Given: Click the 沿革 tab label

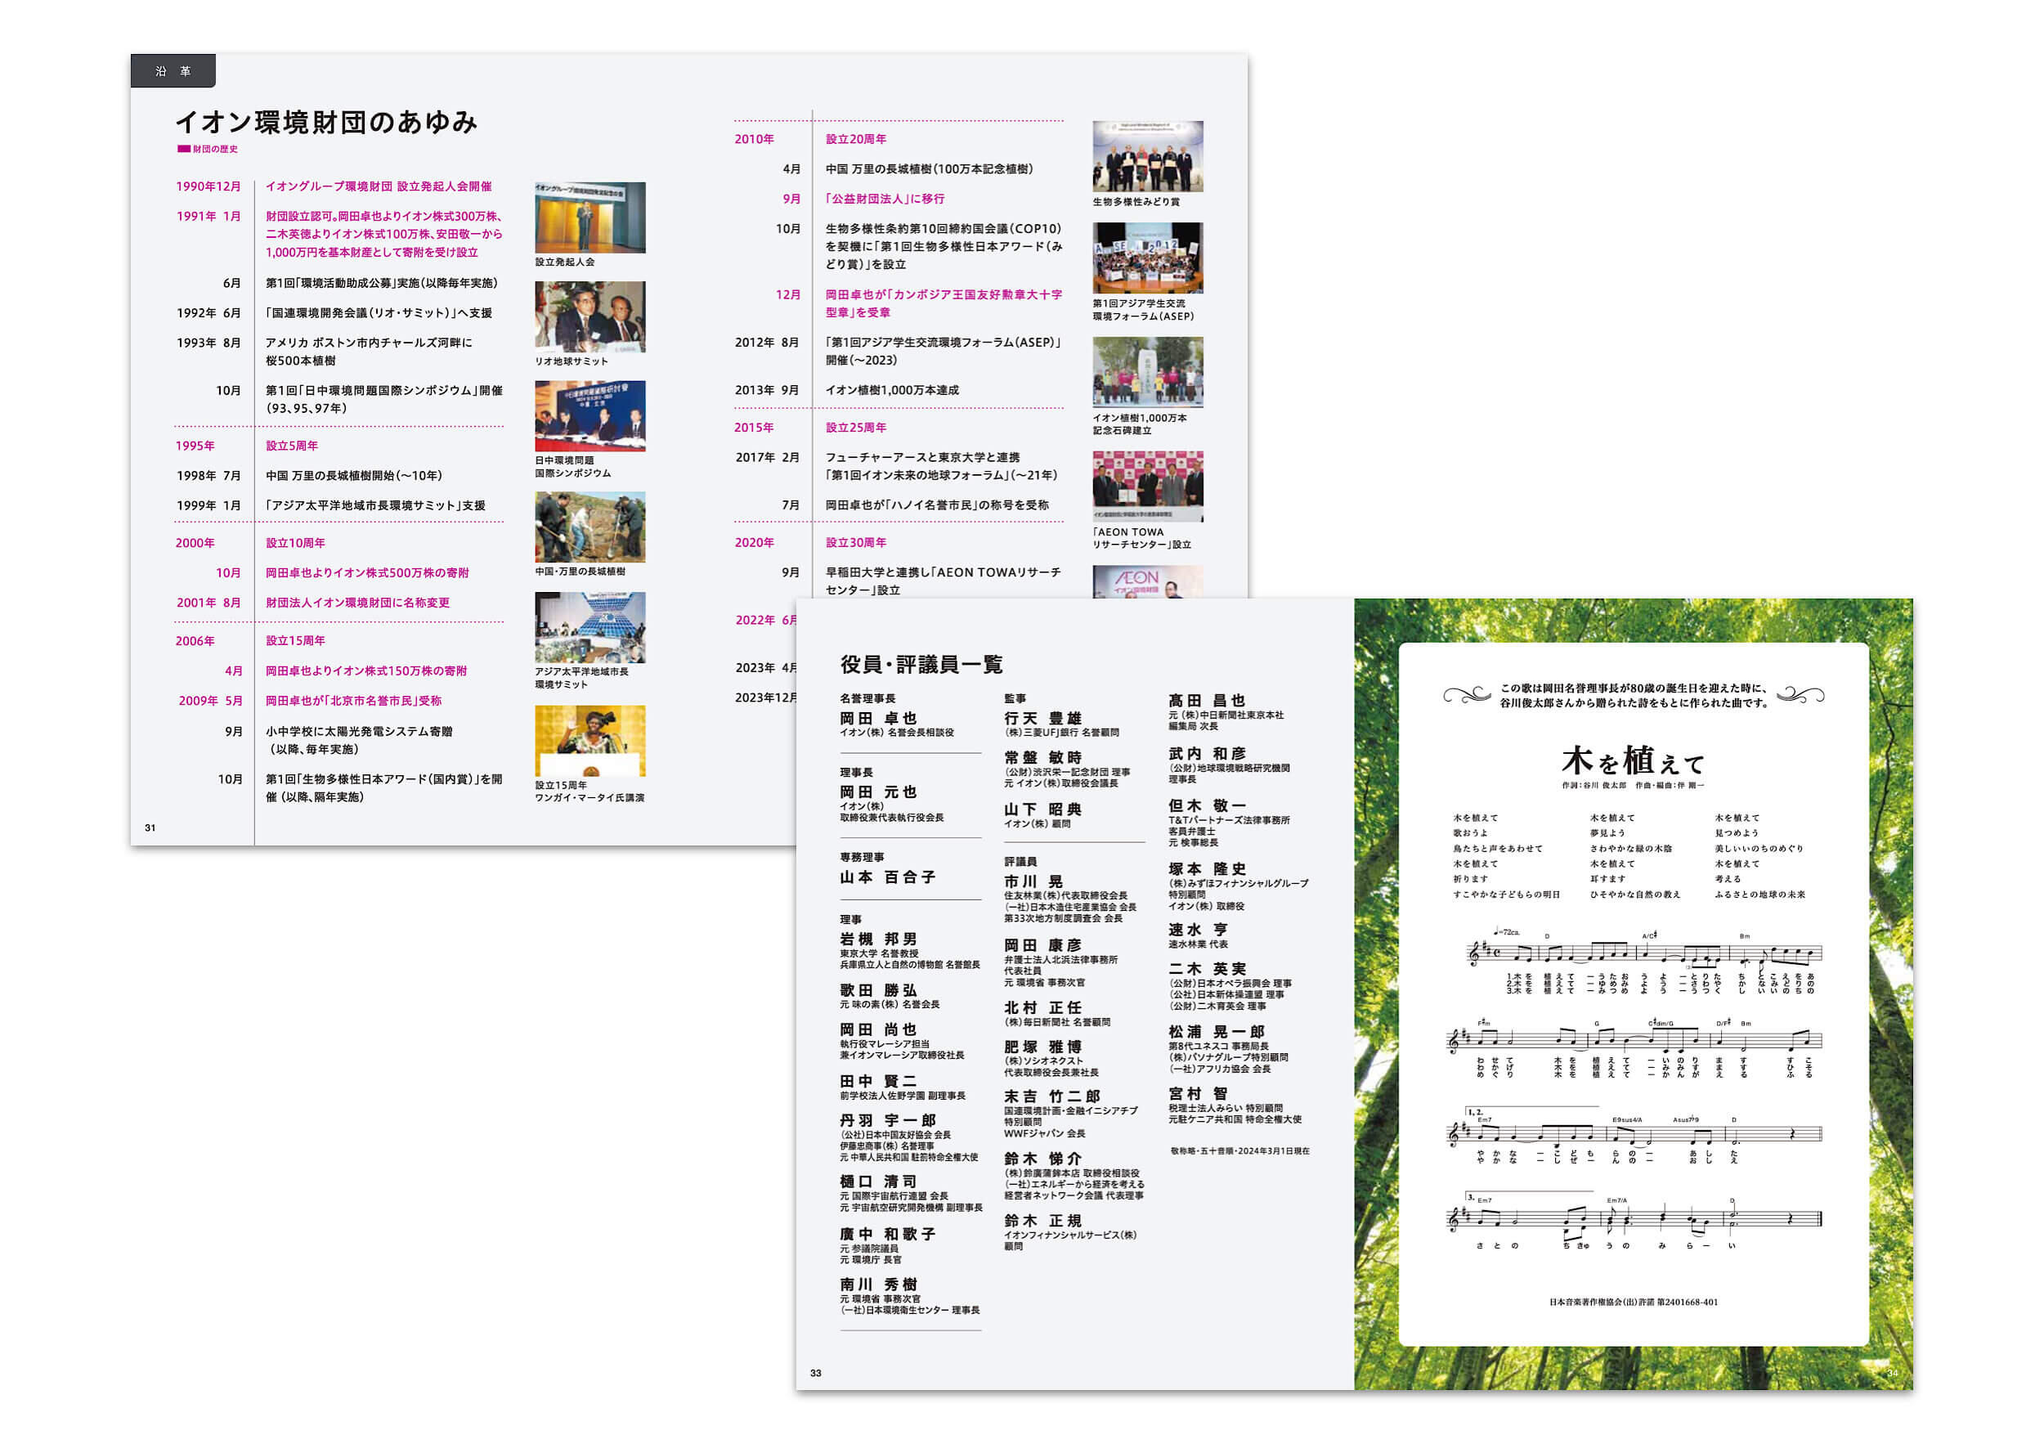Looking at the screenshot, I should coord(173,71).
